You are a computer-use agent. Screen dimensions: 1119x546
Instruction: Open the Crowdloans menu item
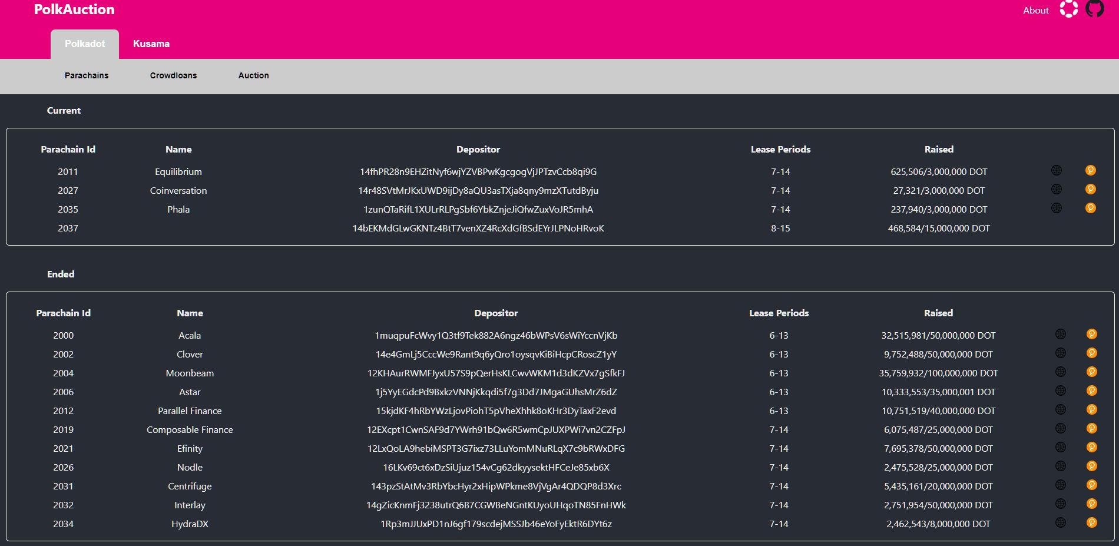point(173,75)
